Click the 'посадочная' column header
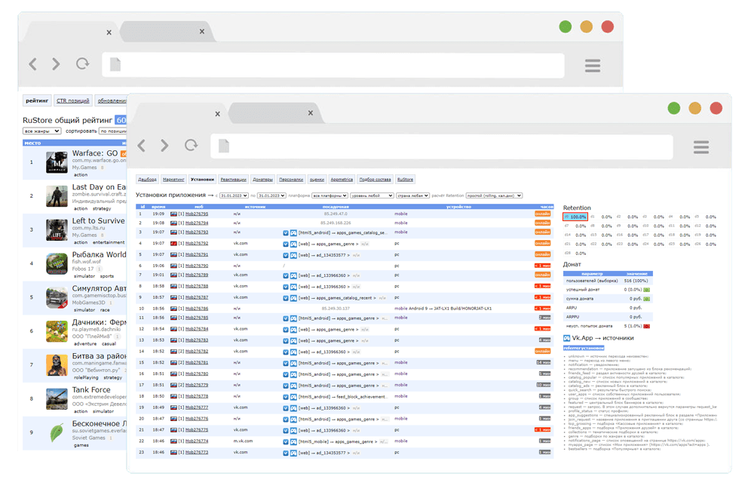The image size is (754, 492). [336, 207]
